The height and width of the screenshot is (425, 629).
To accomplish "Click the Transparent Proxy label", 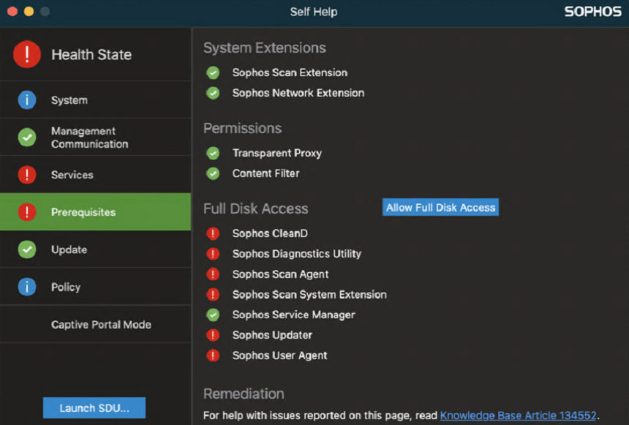I will pos(276,154).
